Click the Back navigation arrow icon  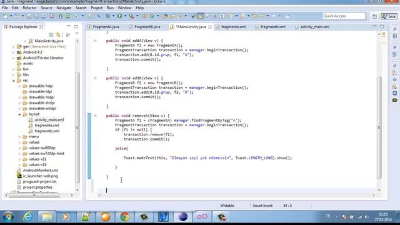262,16
